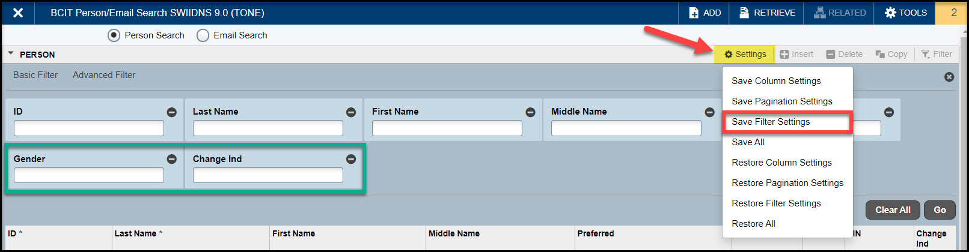The width and height of the screenshot is (969, 252).
Task: Switch to the Advanced Filter tab
Action: click(x=104, y=75)
